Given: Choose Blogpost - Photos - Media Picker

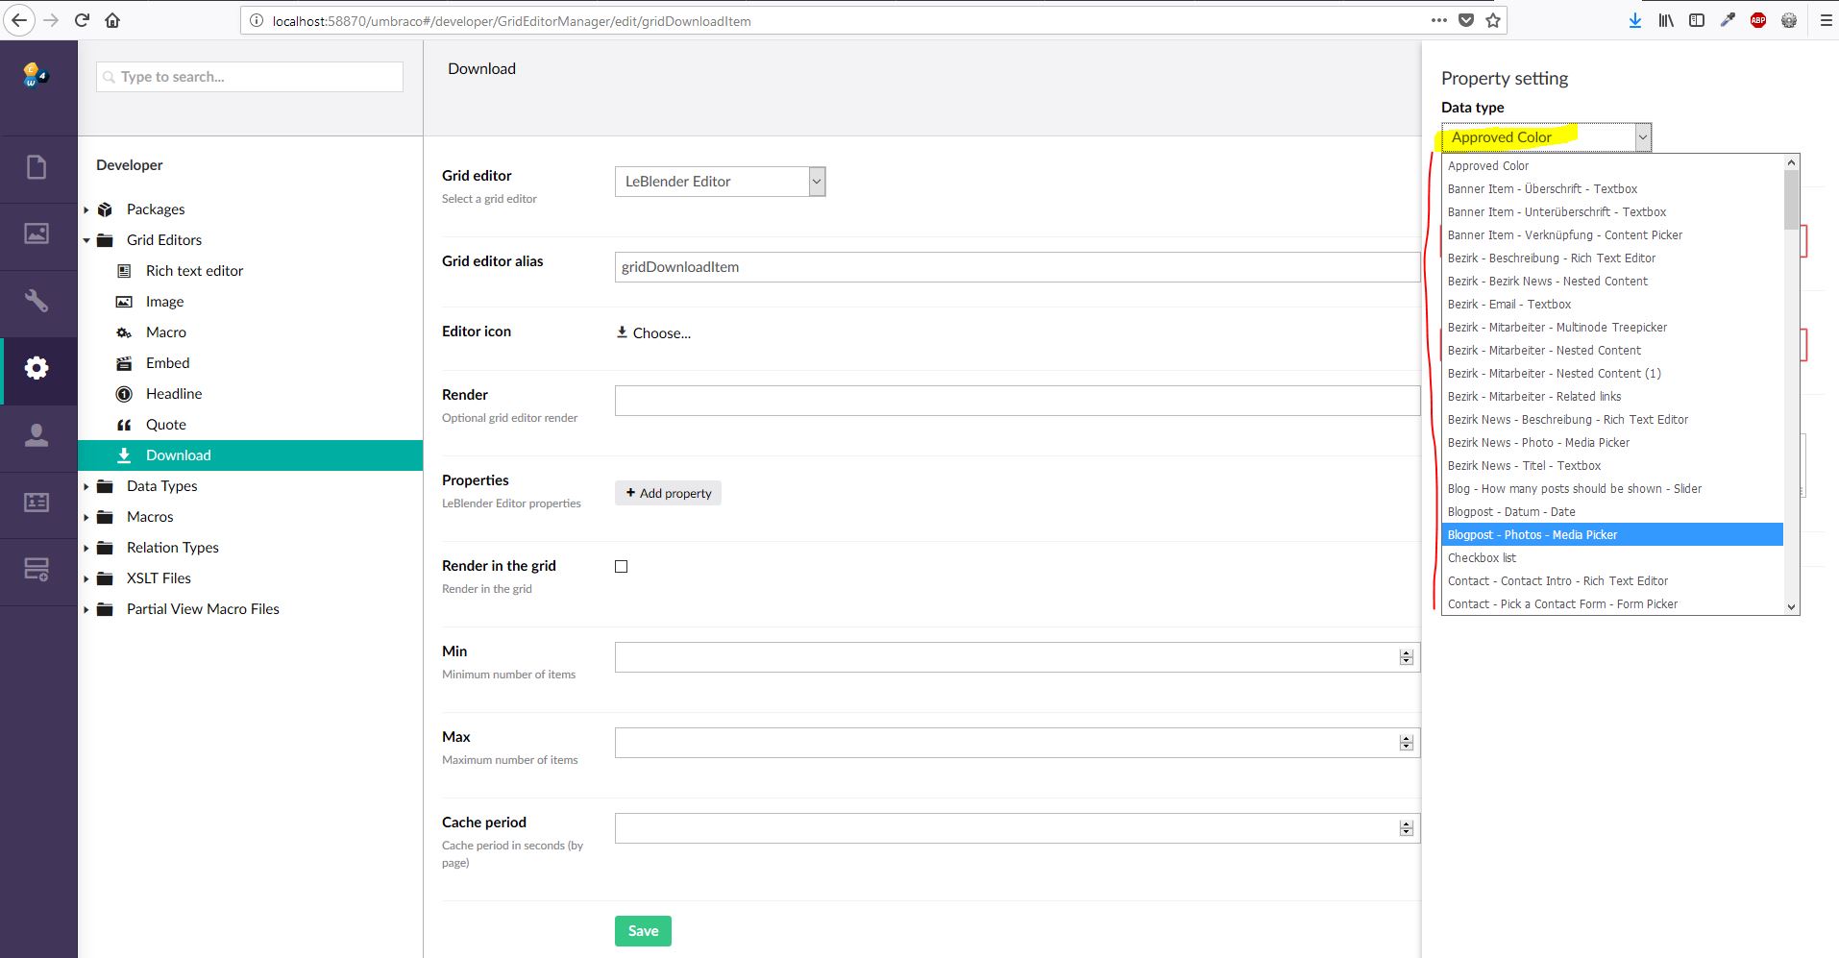Looking at the screenshot, I should click(1612, 535).
